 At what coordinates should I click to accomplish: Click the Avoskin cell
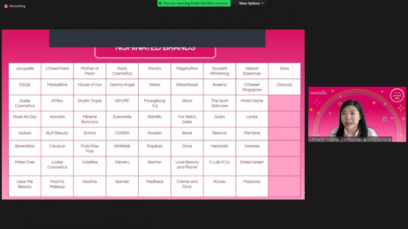click(155, 134)
